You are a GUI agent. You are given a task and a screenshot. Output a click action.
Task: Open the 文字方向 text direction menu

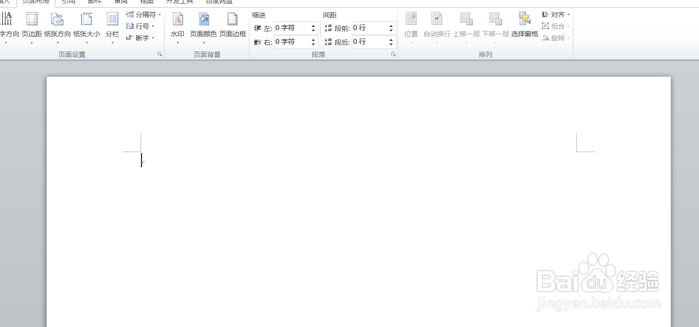click(x=8, y=28)
